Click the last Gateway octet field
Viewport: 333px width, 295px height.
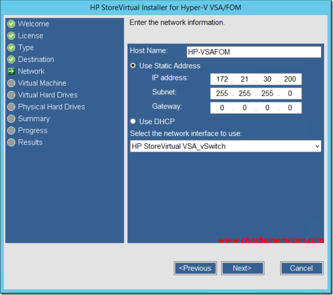tap(290, 108)
